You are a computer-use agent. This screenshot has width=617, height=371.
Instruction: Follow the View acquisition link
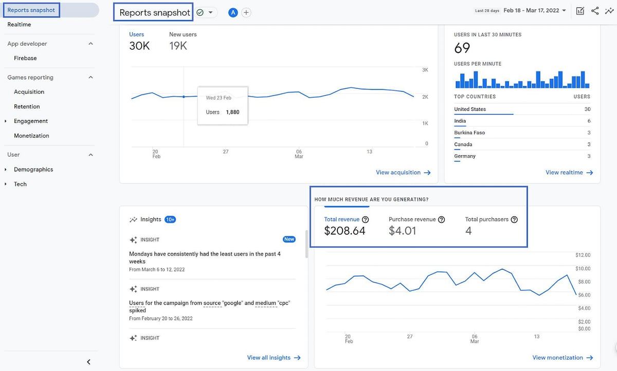click(403, 173)
